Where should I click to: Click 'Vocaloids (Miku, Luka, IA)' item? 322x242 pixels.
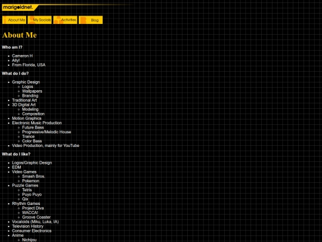click(35, 222)
